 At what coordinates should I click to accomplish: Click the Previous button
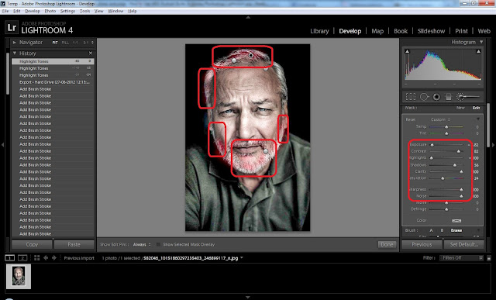click(422, 244)
